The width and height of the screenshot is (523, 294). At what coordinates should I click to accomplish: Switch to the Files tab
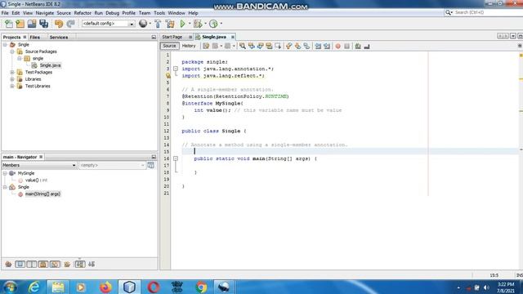pyautogui.click(x=34, y=37)
